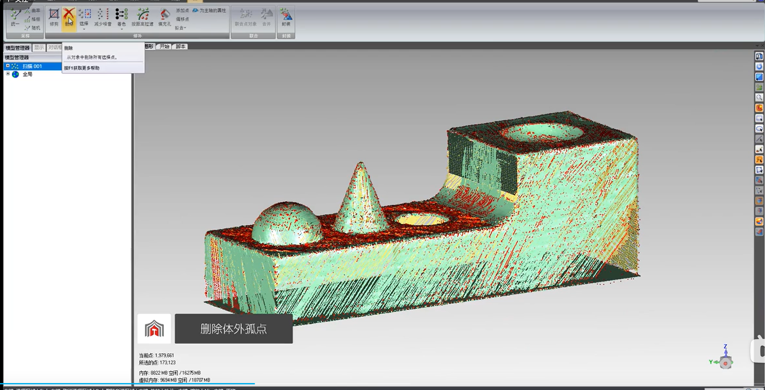Click the 添加点 button
The image size is (765, 390).
click(x=182, y=10)
